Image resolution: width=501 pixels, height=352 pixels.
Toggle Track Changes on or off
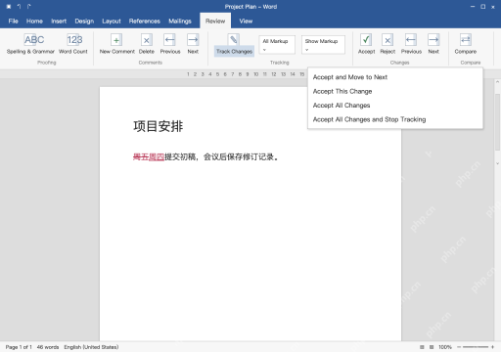(x=234, y=45)
